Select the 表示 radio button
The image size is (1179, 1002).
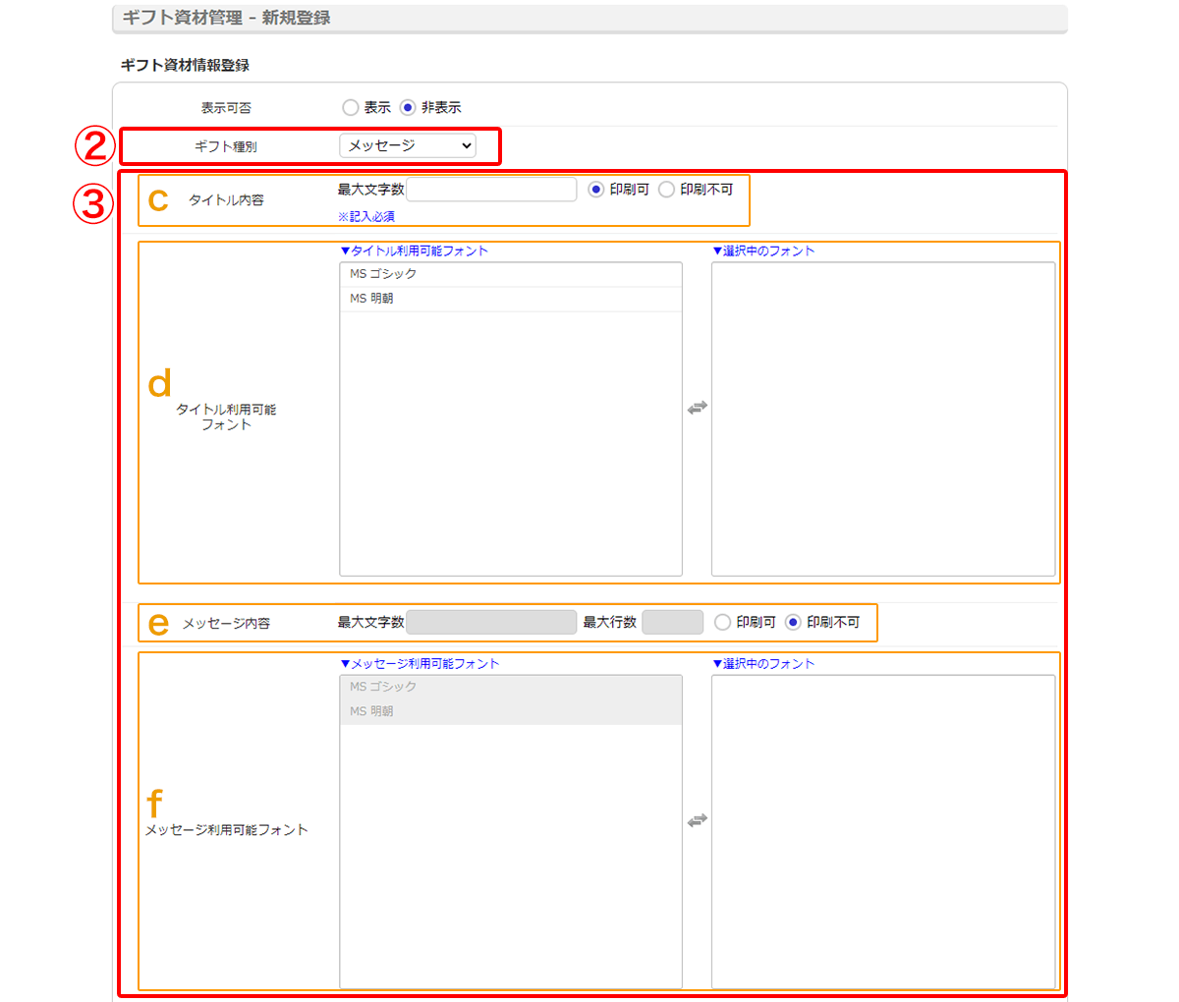click(x=351, y=108)
